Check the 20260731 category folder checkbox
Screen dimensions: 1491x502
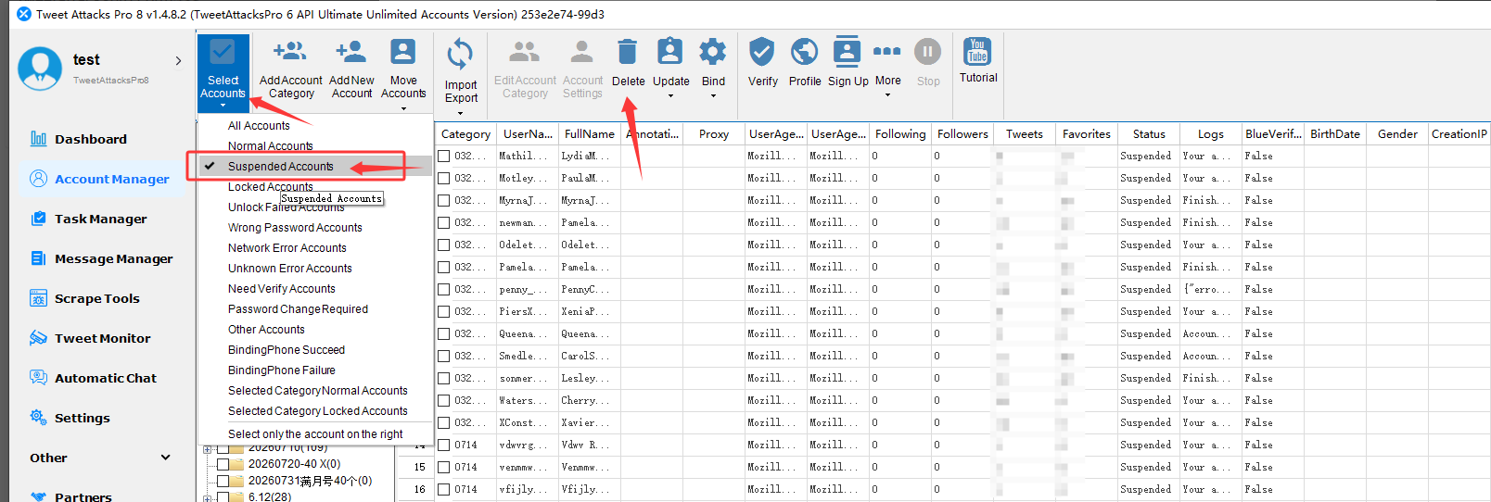click(x=223, y=481)
